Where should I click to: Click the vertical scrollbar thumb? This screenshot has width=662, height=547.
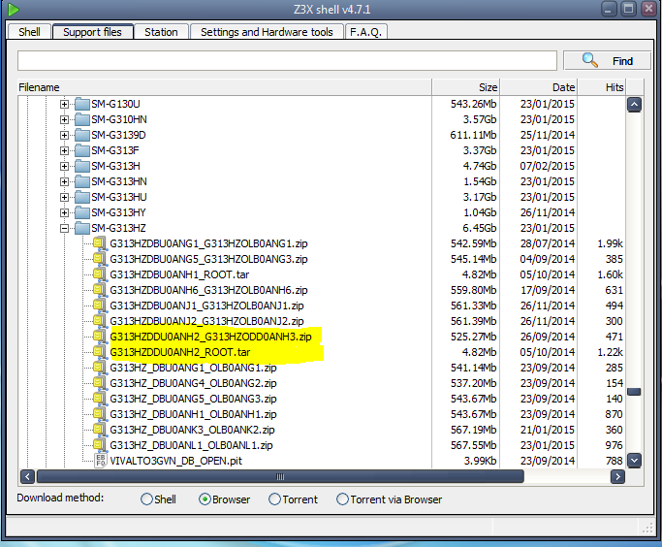click(x=634, y=392)
